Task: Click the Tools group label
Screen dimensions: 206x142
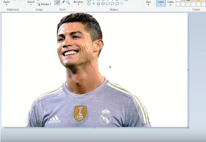Action: coord(63,10)
